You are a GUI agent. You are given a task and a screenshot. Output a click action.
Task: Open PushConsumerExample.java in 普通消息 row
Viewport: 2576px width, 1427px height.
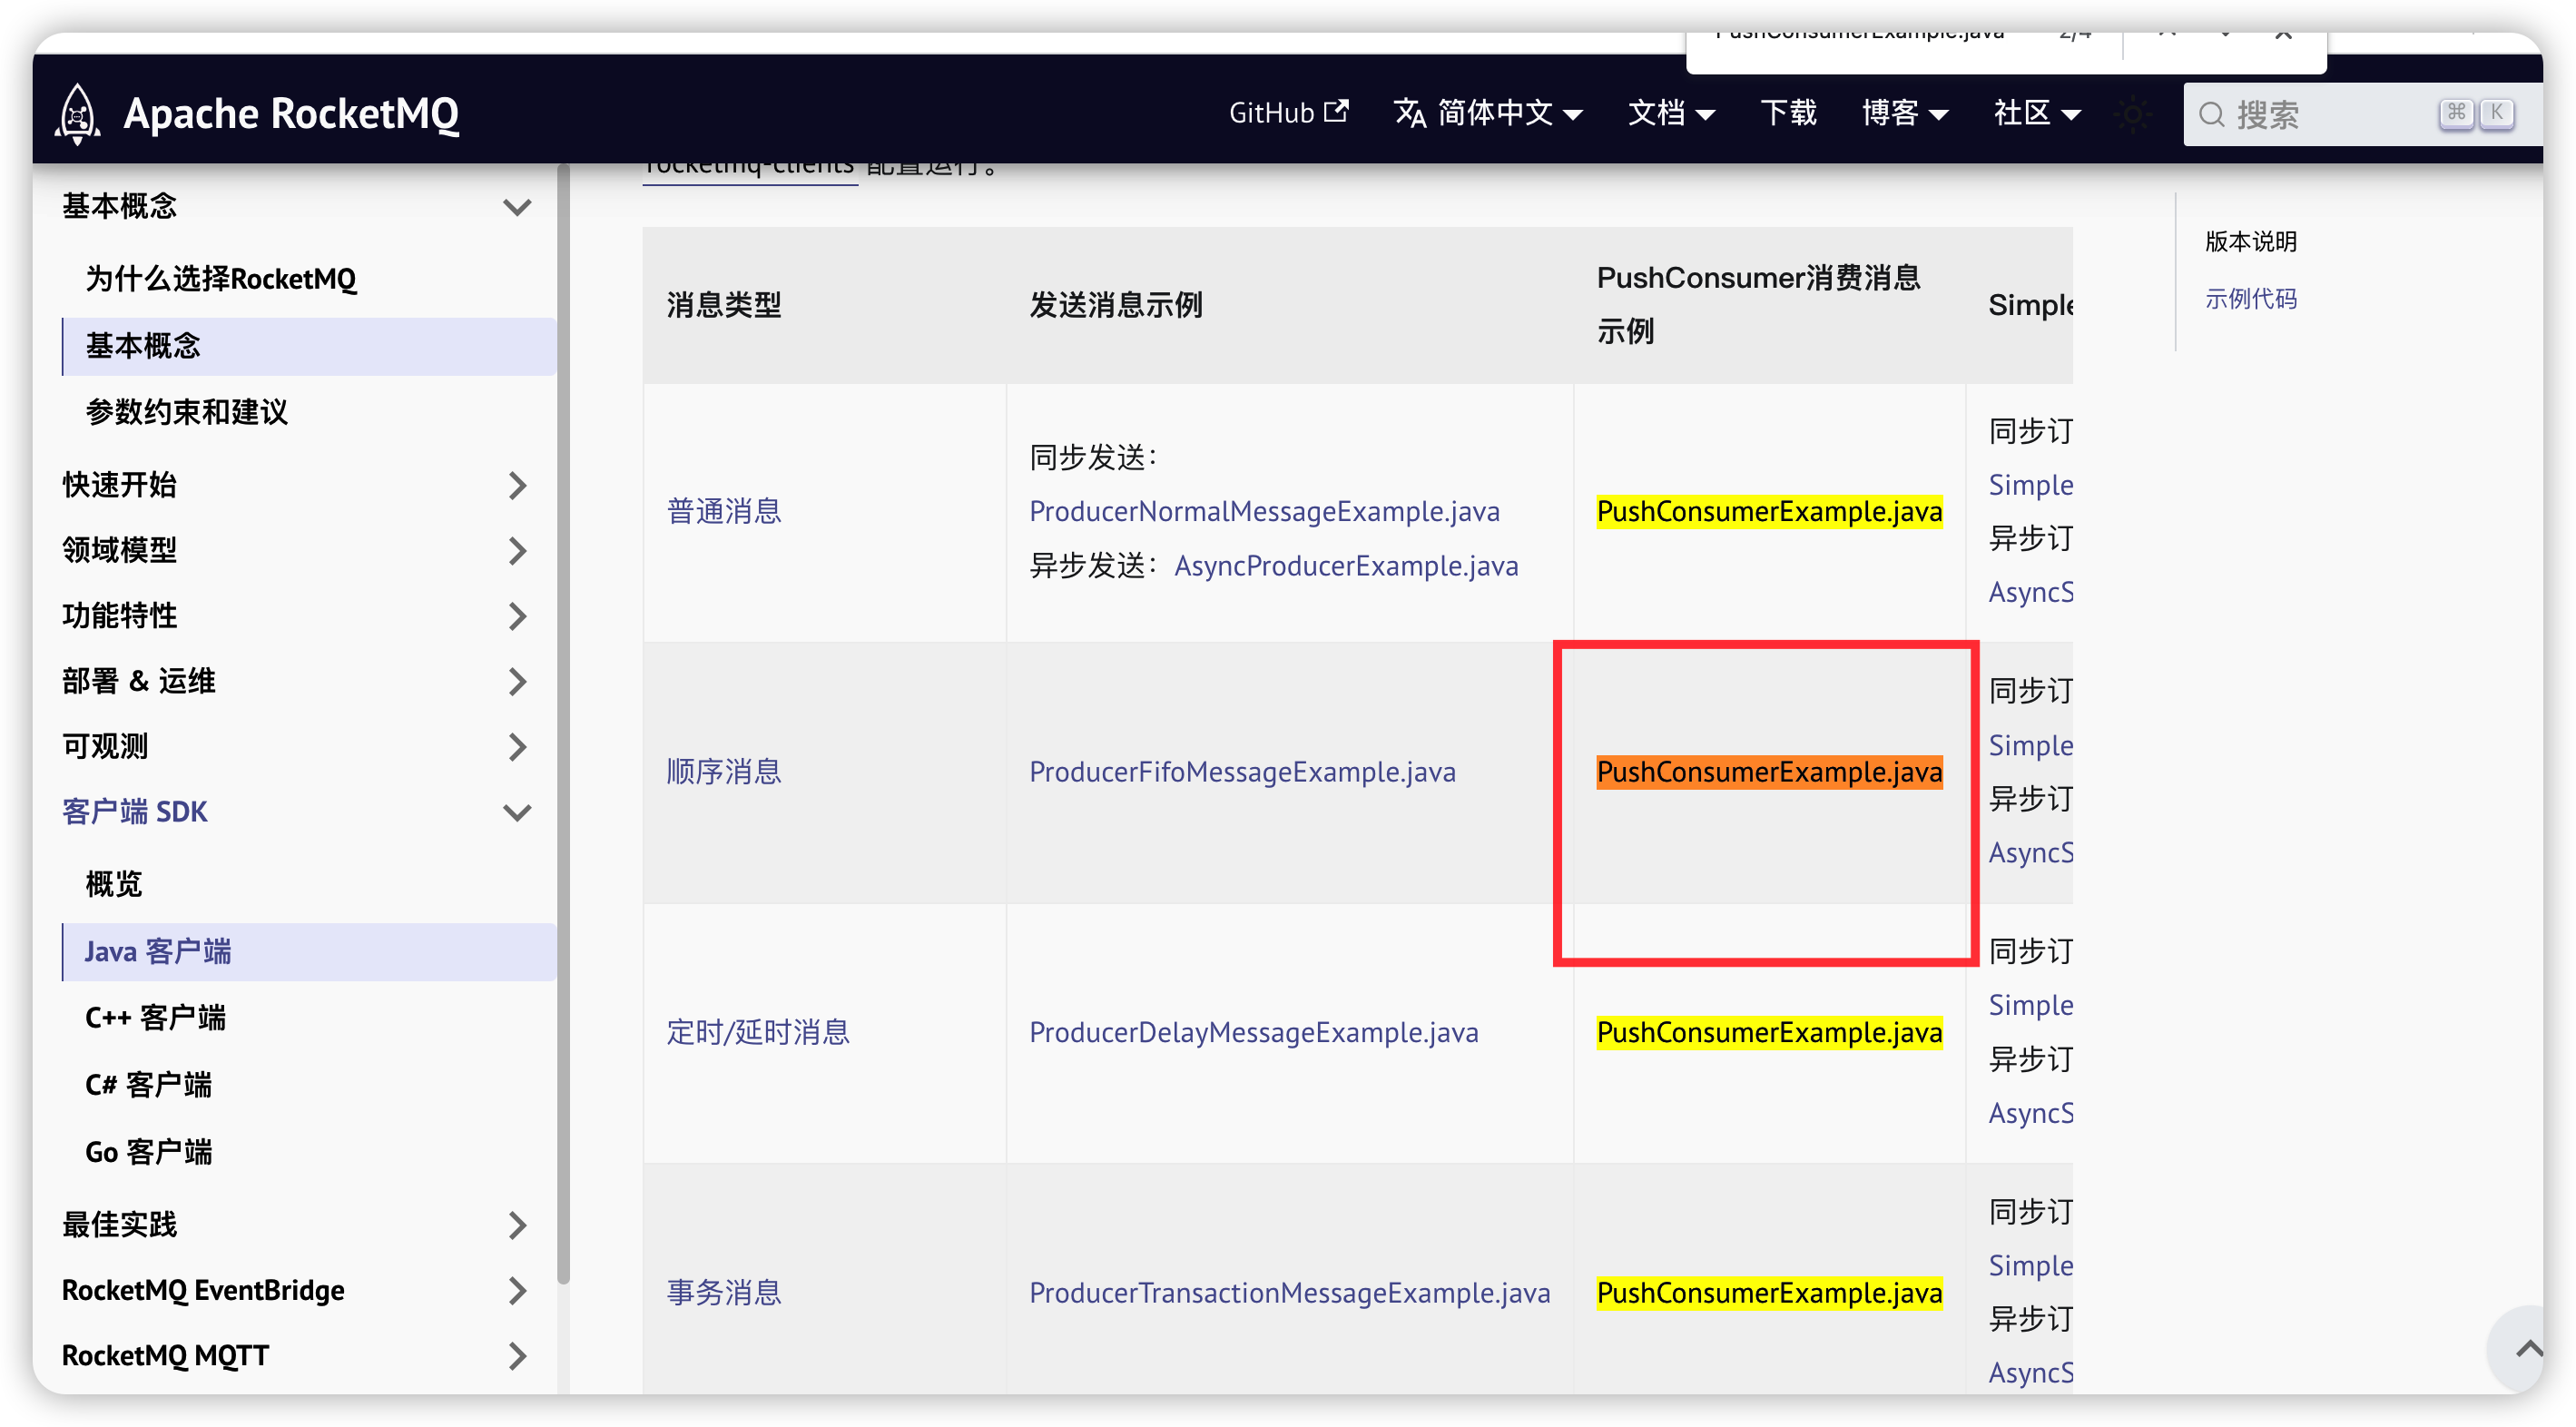[x=1769, y=512]
